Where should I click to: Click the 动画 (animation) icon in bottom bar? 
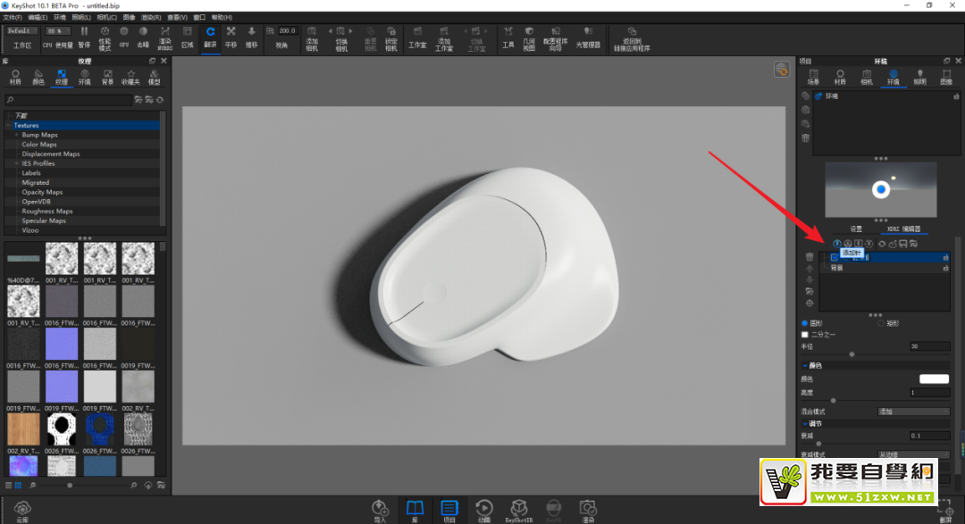tap(483, 509)
